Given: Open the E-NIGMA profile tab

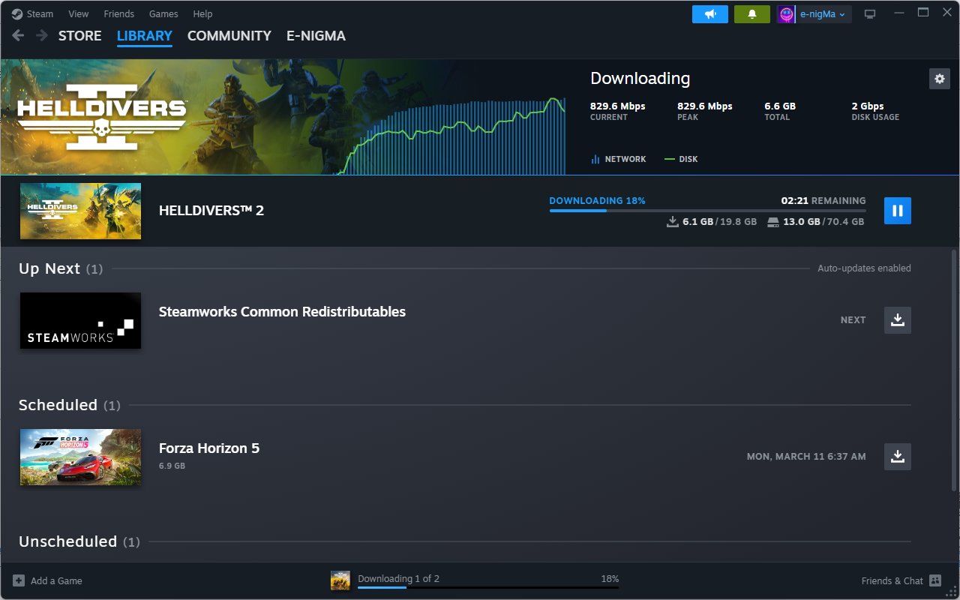Looking at the screenshot, I should (x=316, y=35).
